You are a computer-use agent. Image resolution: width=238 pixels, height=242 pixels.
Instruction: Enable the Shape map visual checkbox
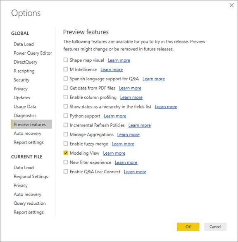tap(66, 60)
